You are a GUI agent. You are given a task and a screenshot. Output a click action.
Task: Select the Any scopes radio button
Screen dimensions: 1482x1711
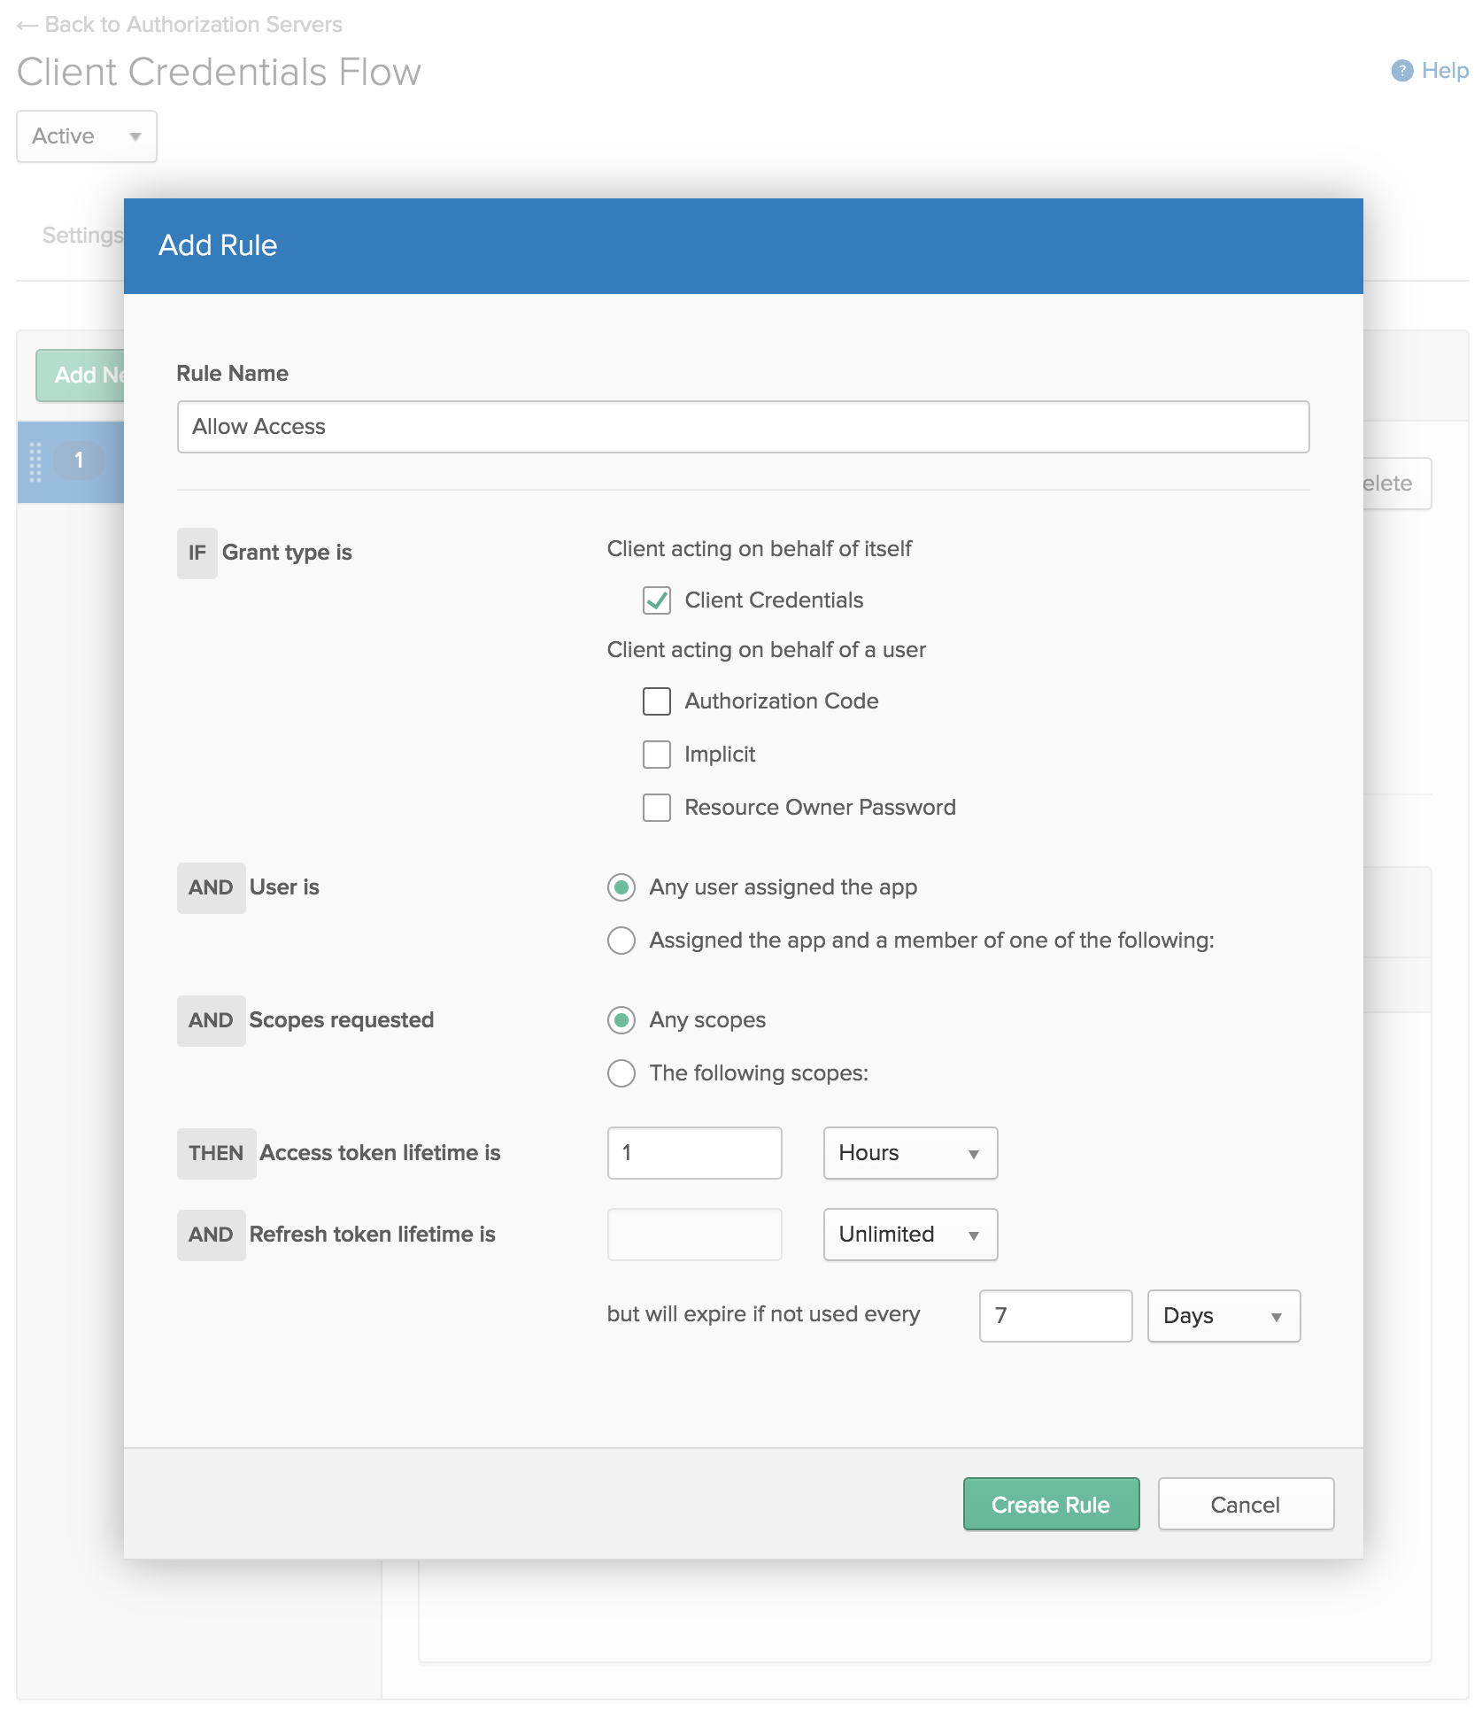pos(621,1020)
